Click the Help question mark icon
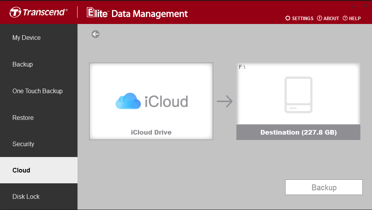This screenshot has width=372, height=210. click(x=345, y=18)
